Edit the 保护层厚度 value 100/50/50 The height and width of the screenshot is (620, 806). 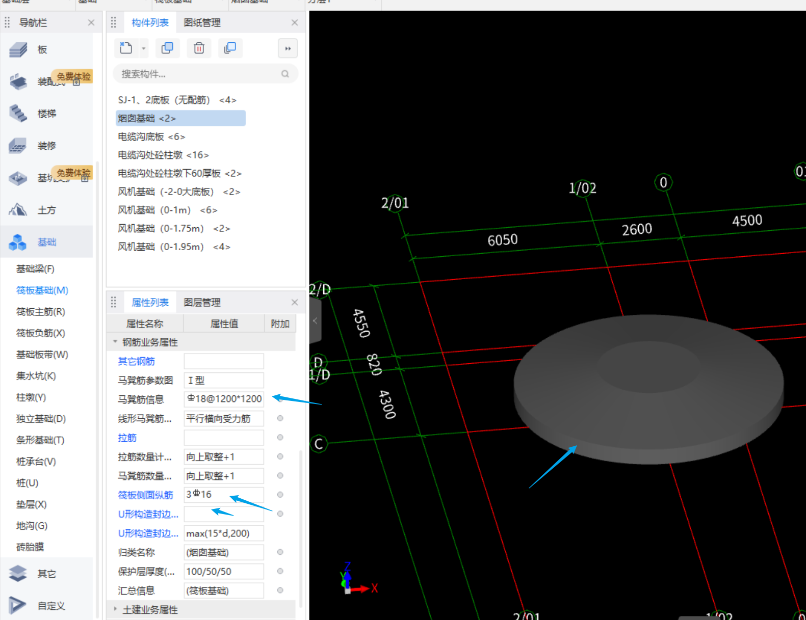(224, 571)
